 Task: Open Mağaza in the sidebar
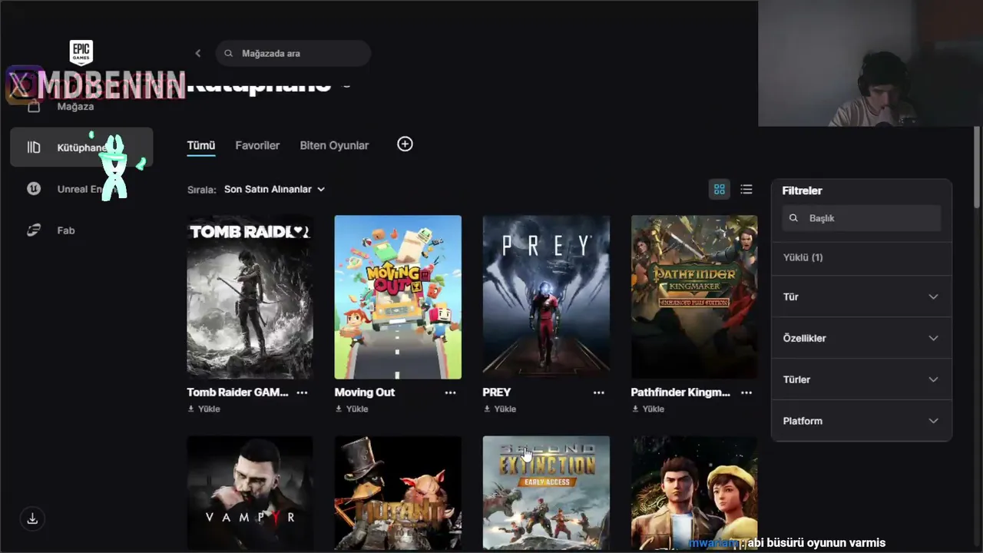75,107
